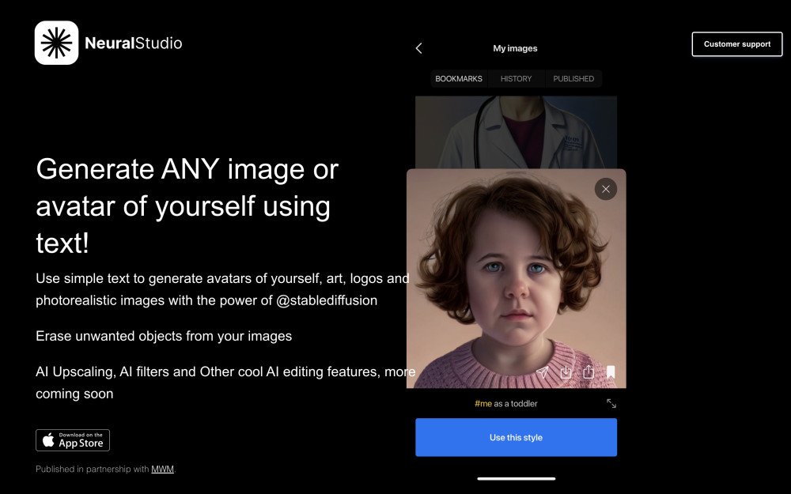Screen dimensions: 791x494
Task: Click the download icon on the toddler image
Action: [566, 371]
